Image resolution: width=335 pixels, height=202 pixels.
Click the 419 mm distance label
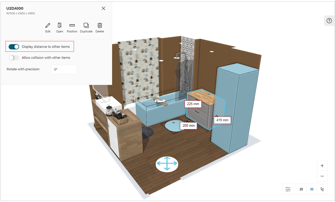coord(222,120)
